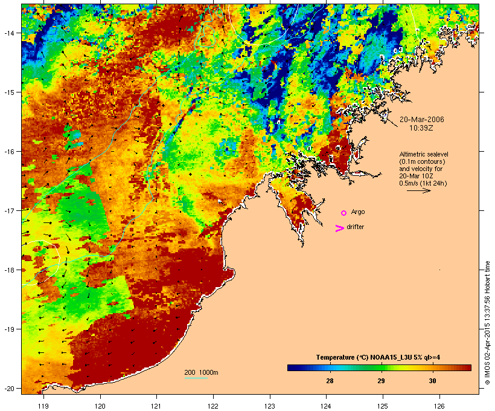This screenshot has width=495, height=411.
Task: Click the longitude '126' axis label
Action: (x=439, y=406)
